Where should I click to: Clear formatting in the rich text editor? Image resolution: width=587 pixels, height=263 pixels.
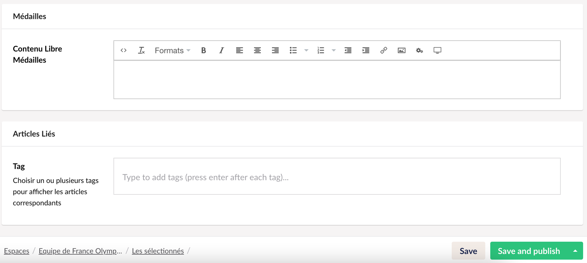[141, 50]
